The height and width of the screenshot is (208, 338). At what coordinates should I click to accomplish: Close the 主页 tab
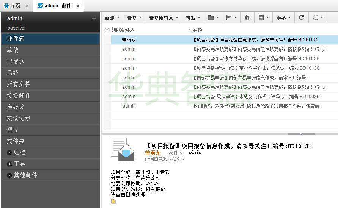coord(27,6)
